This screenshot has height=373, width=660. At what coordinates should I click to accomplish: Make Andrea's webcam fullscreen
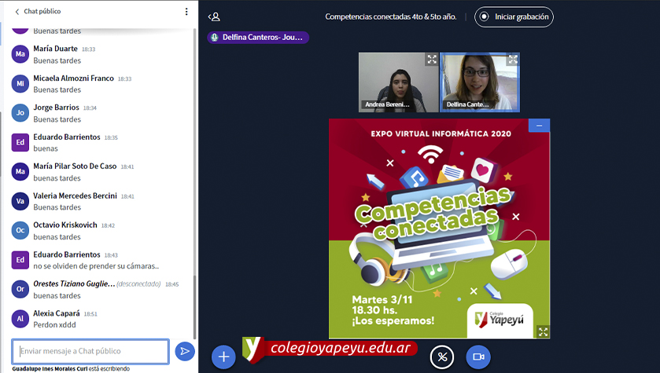click(432, 60)
